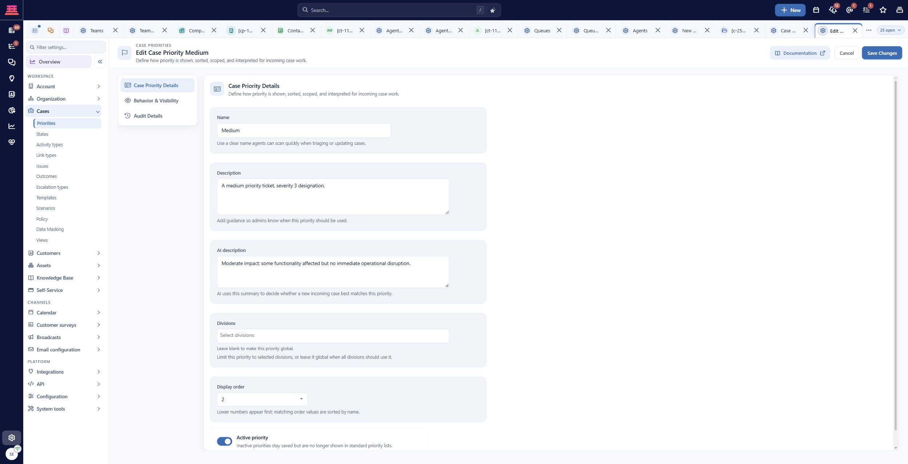
Task: Expand the Organization settings section
Action: 64,99
